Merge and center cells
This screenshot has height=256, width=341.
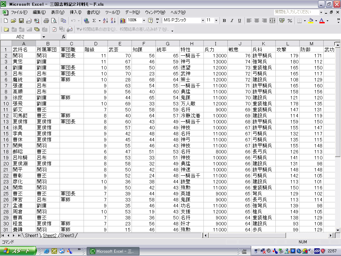click(x=272, y=21)
